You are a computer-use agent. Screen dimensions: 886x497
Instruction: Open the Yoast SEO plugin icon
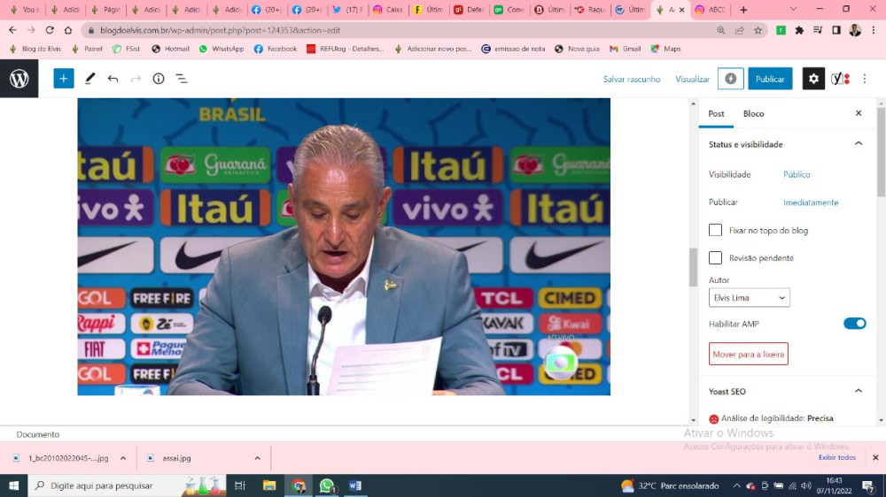tap(840, 79)
